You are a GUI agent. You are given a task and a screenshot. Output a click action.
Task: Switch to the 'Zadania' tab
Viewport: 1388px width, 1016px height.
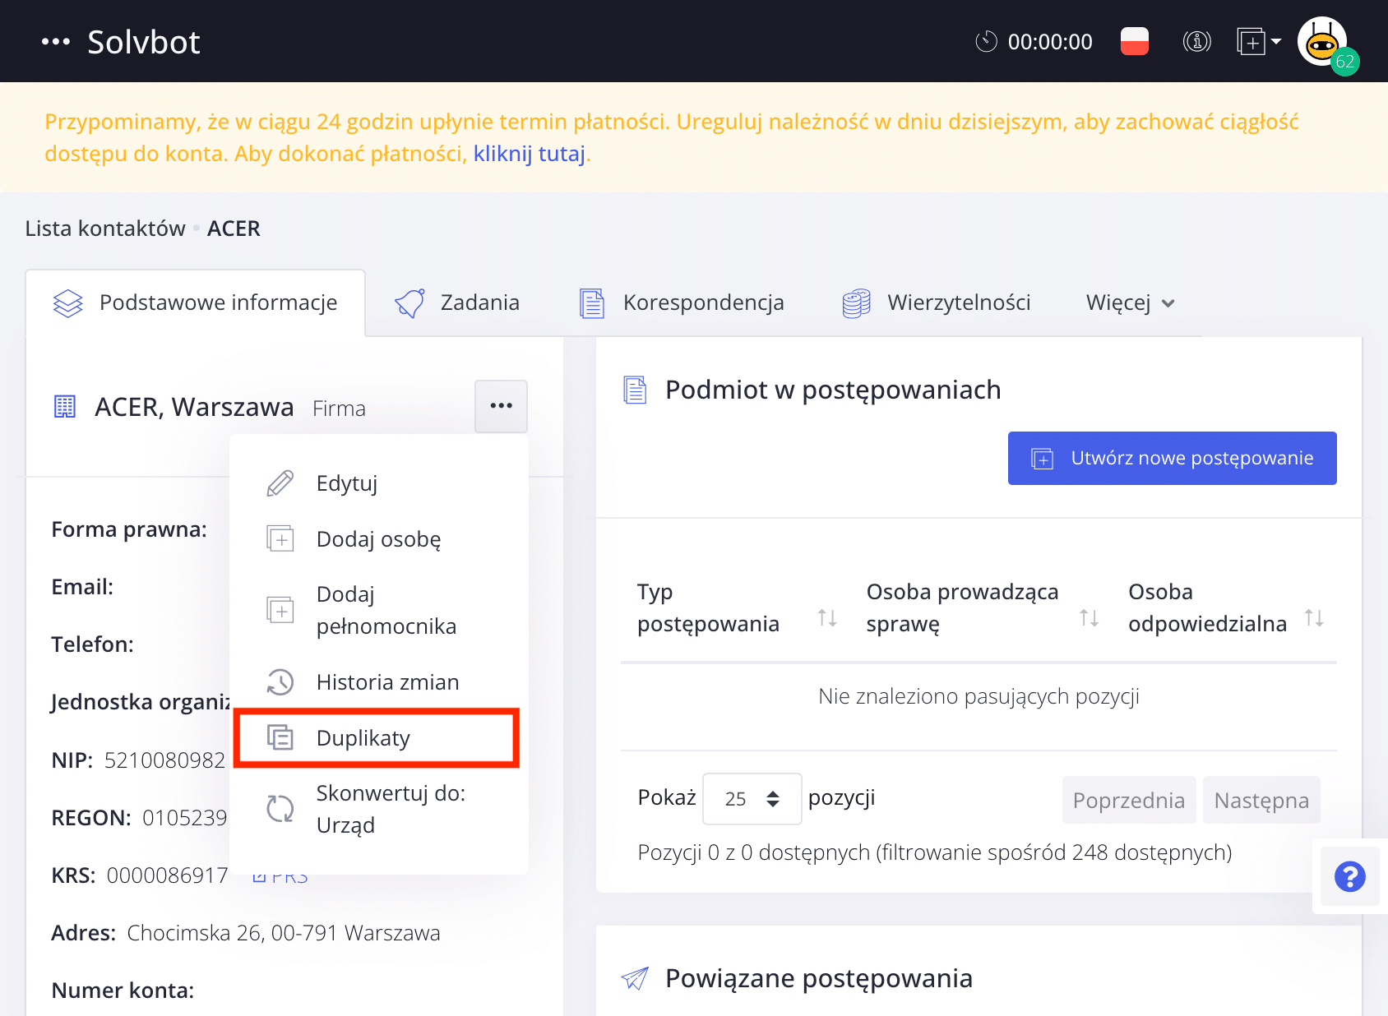tap(457, 302)
